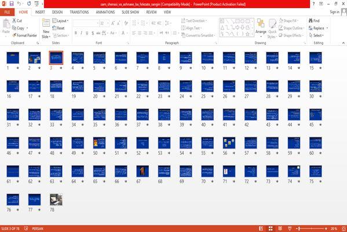Click the Redo icon in title bar
Screen dimensions: 347x232
[x=29, y=3]
